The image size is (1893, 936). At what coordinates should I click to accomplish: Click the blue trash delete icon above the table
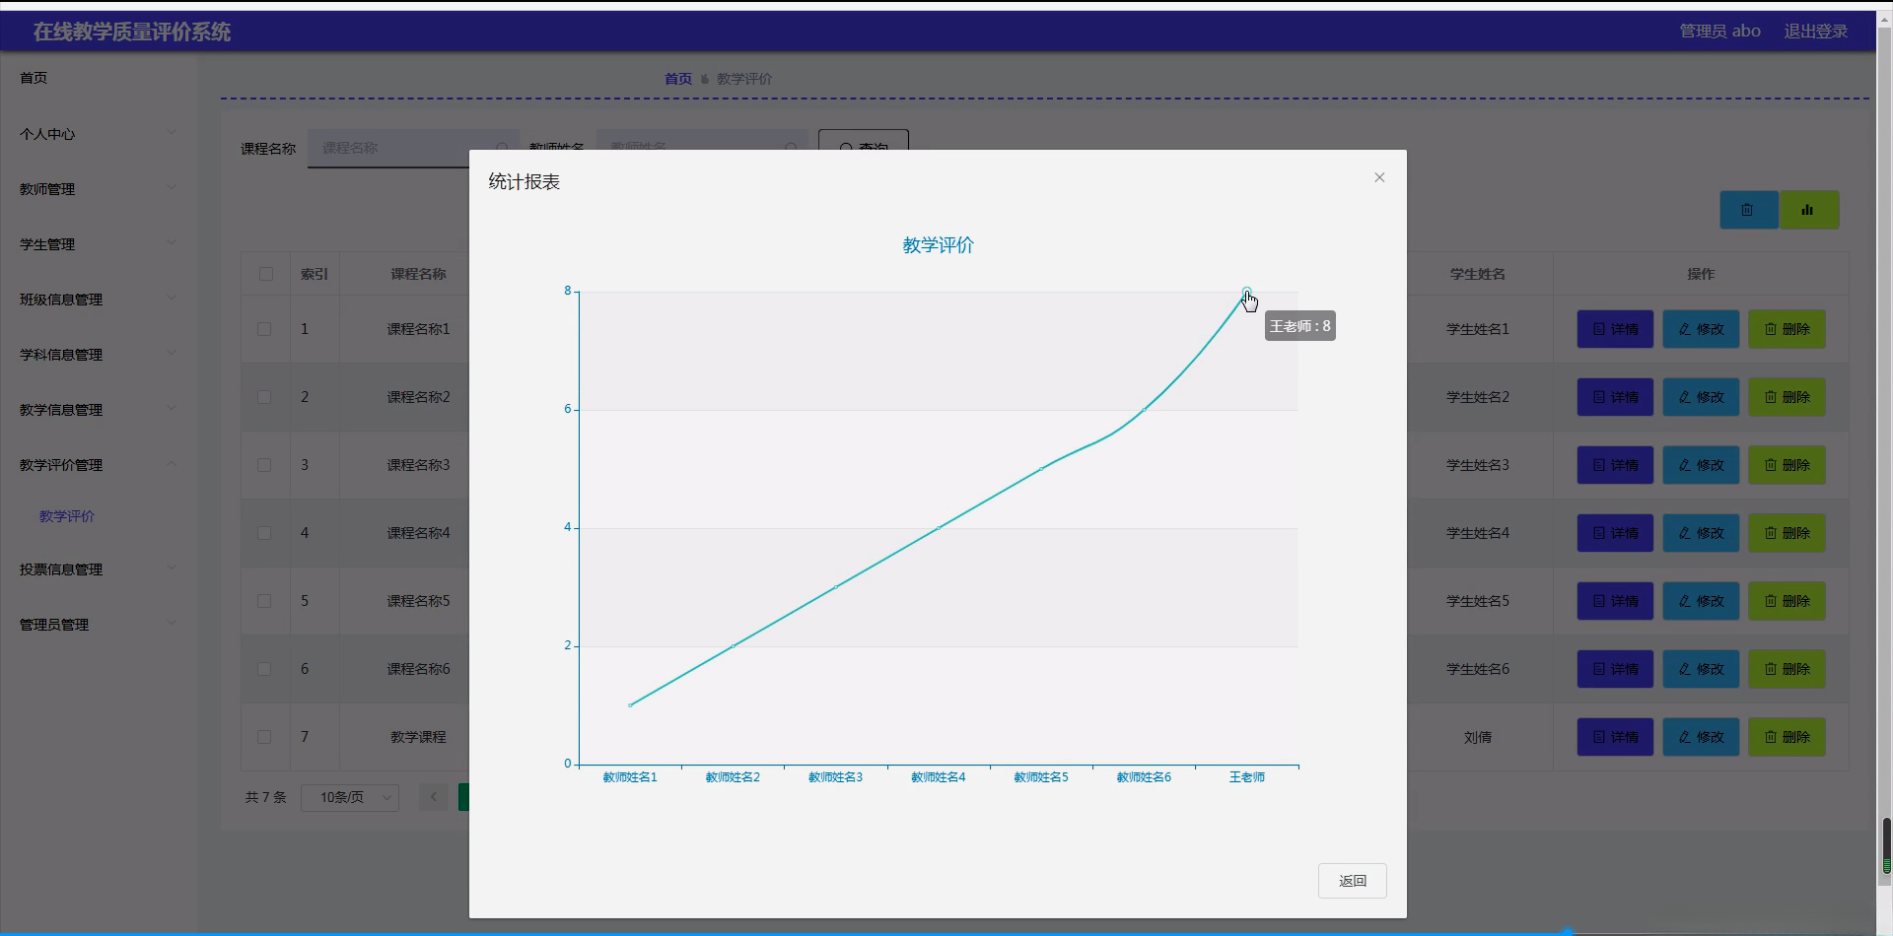point(1748,209)
